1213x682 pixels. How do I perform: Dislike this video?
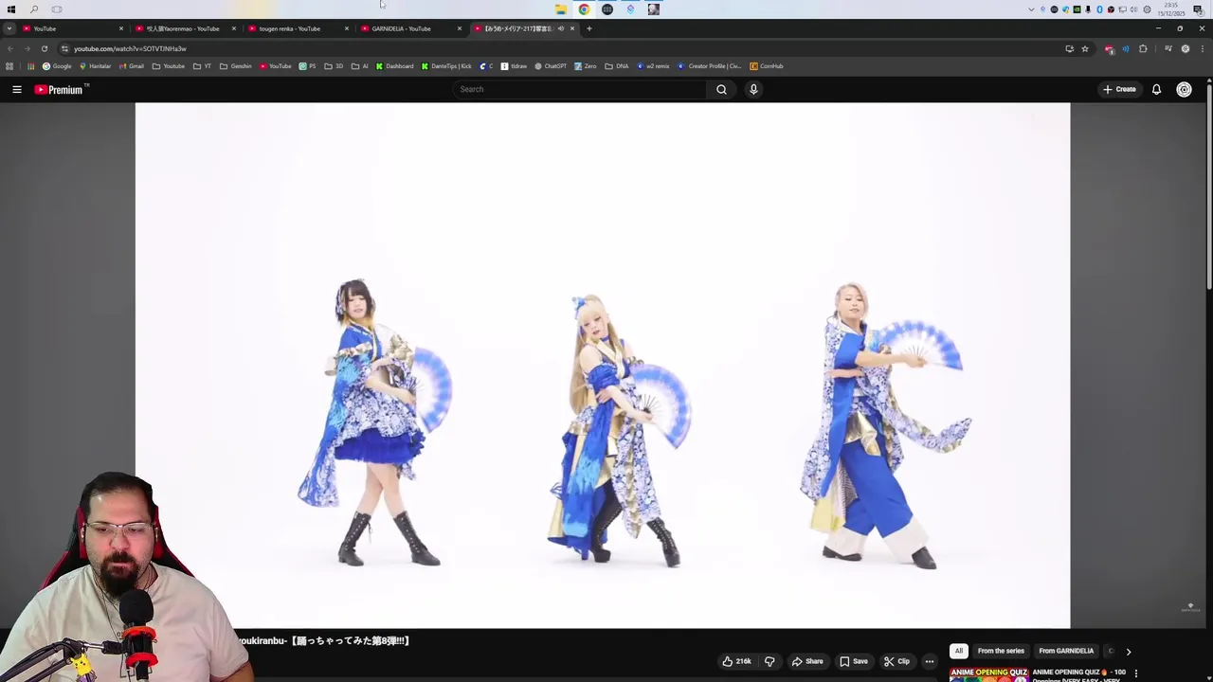(x=769, y=661)
